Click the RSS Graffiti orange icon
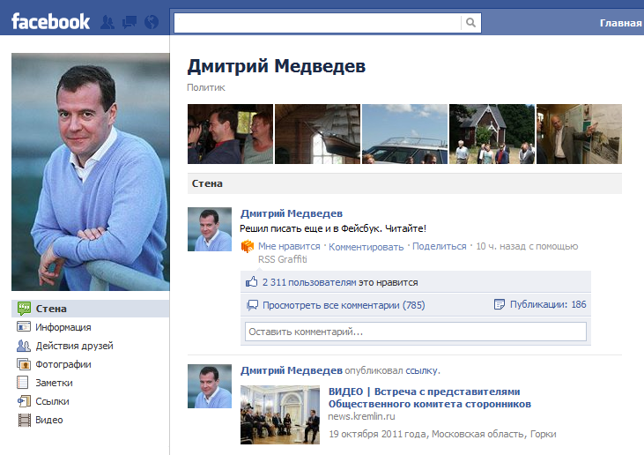 pos(248,247)
